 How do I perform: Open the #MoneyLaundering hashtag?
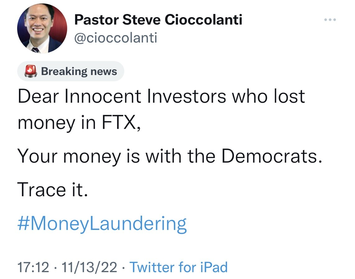[x=102, y=223]
